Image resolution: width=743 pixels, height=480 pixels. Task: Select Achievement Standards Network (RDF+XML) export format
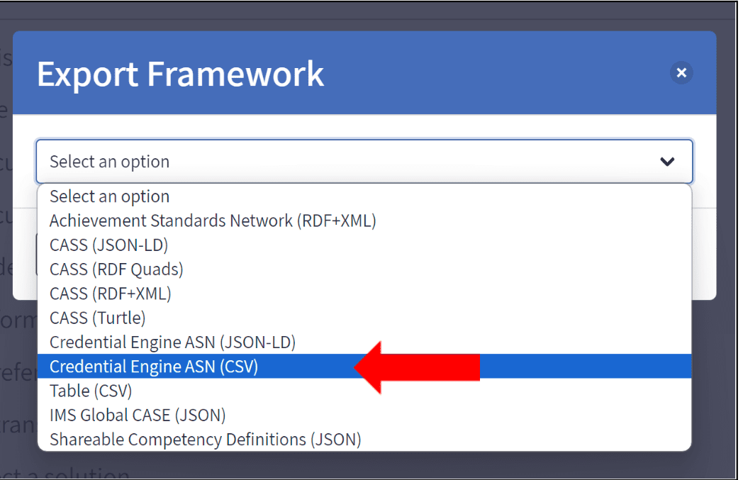[212, 221]
